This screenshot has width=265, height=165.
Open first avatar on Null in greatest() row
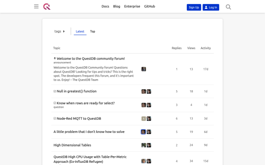(144, 92)
